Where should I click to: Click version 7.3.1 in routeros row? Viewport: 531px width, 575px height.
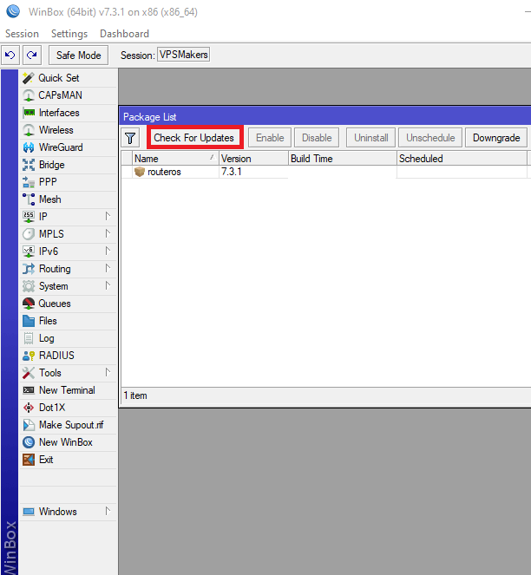pos(232,172)
